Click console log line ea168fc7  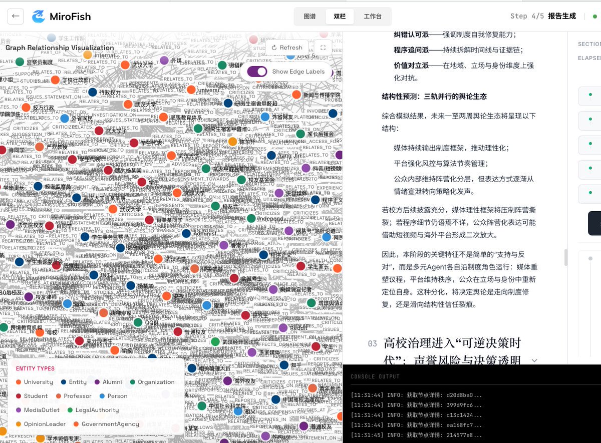coord(416,425)
